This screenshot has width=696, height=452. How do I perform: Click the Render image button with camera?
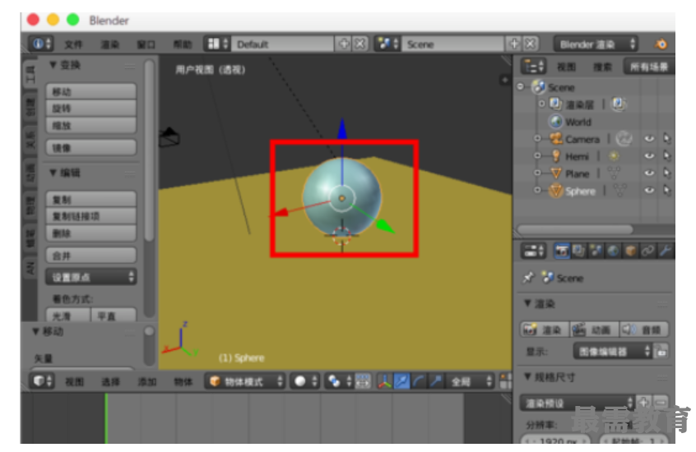pos(544,330)
